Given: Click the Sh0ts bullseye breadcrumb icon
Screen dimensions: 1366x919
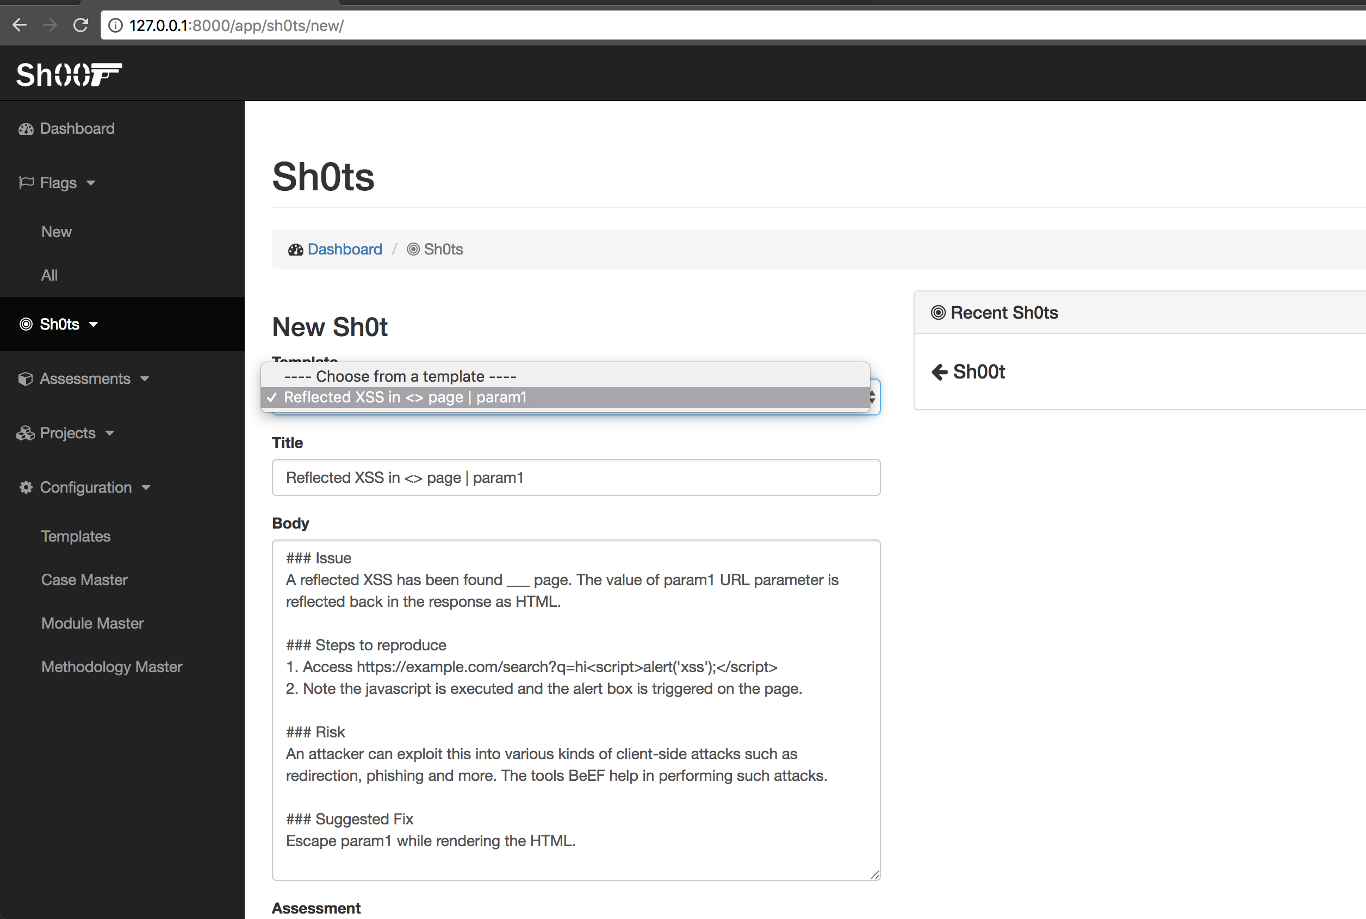Looking at the screenshot, I should coord(413,248).
